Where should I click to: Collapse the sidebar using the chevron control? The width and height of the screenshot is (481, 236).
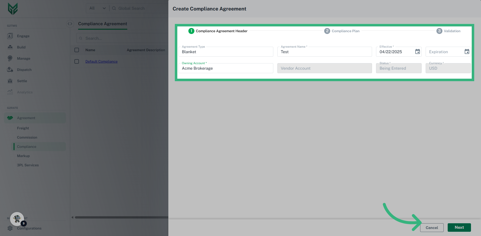(70, 23)
